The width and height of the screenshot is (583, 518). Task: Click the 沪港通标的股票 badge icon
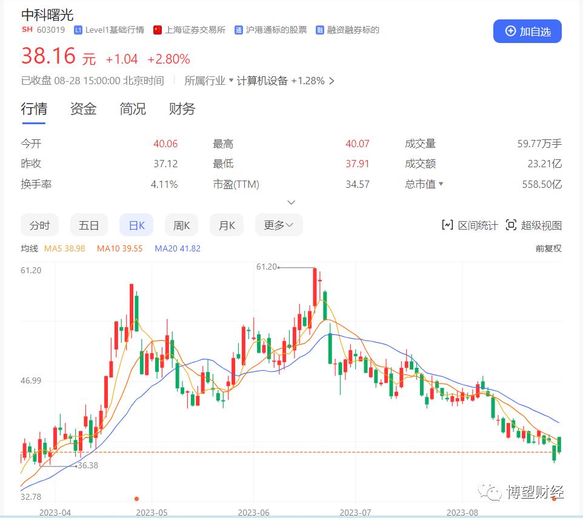[x=238, y=29]
